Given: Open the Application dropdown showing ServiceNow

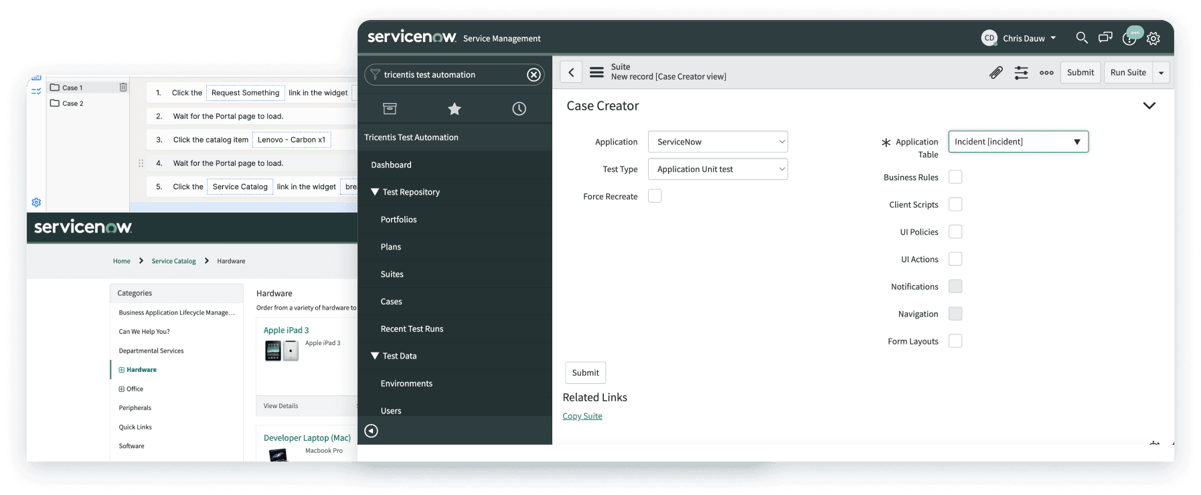Looking at the screenshot, I should click(718, 142).
